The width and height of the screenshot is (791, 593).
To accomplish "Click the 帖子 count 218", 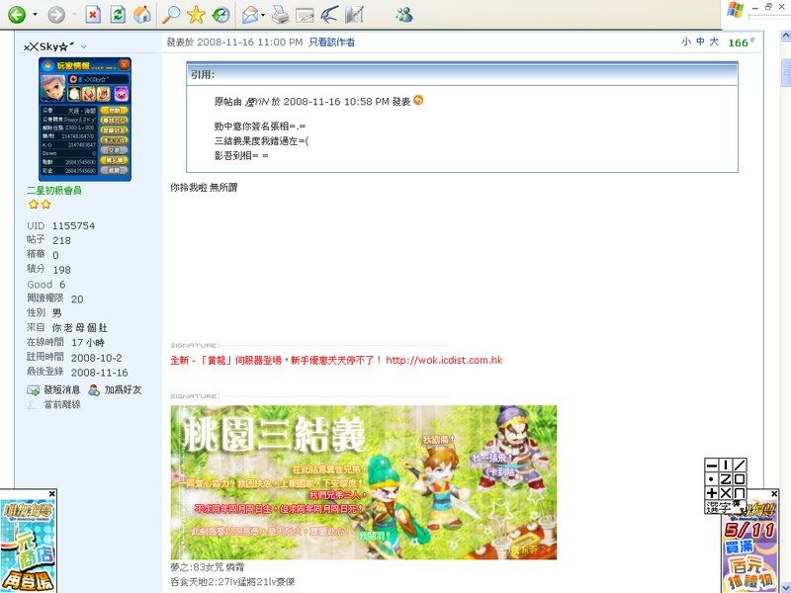I will click(x=61, y=240).
